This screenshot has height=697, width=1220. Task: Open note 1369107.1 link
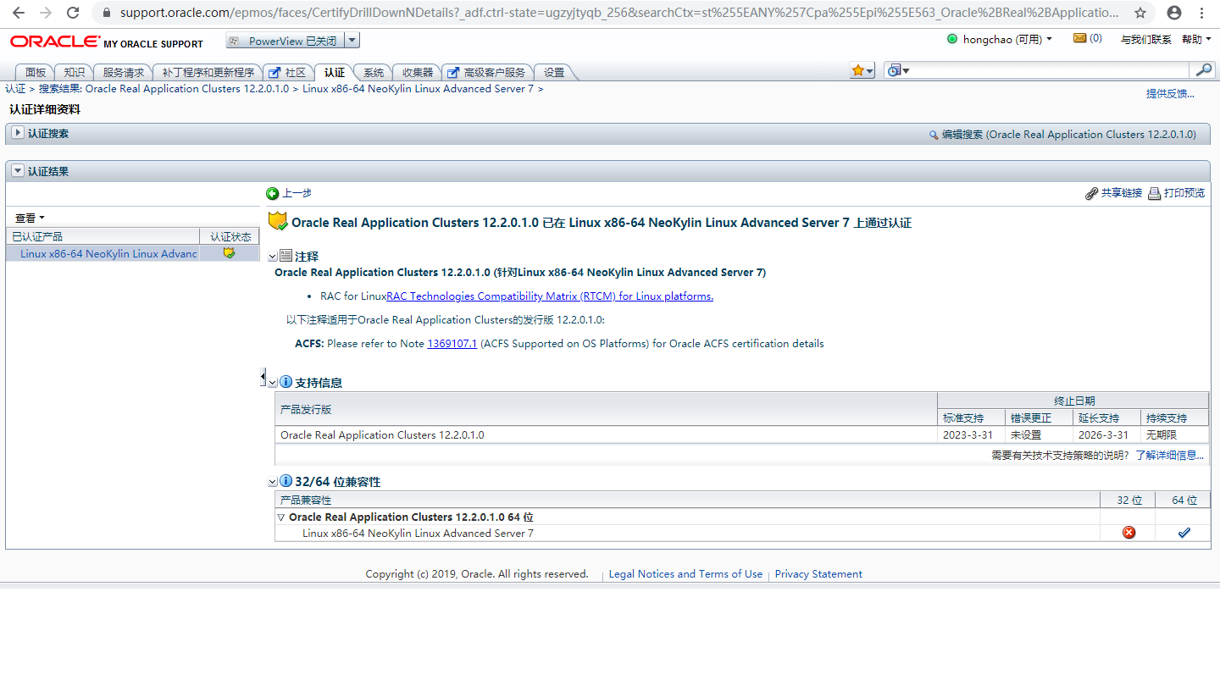452,344
